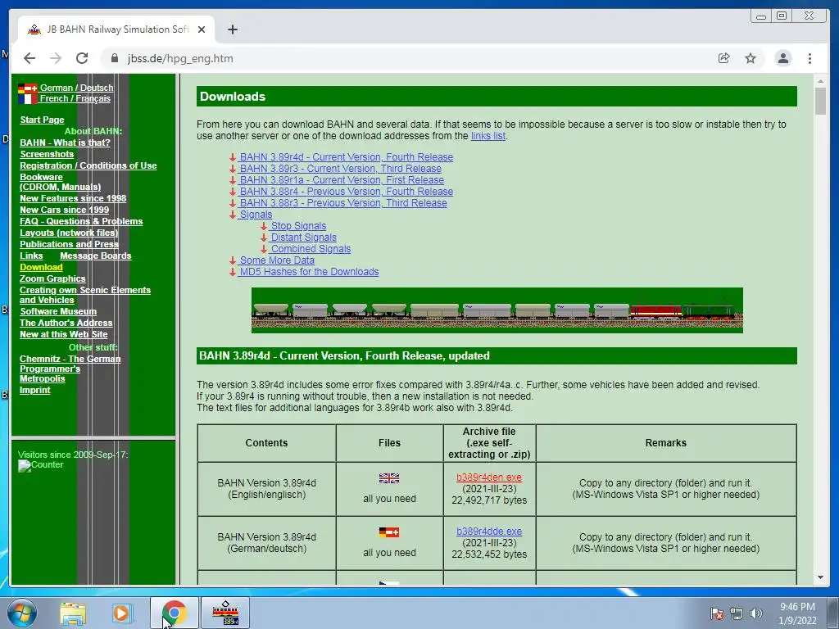This screenshot has height=629, width=839.
Task: Jump to BAHN 3.89r3 Third Release
Action: click(340, 169)
